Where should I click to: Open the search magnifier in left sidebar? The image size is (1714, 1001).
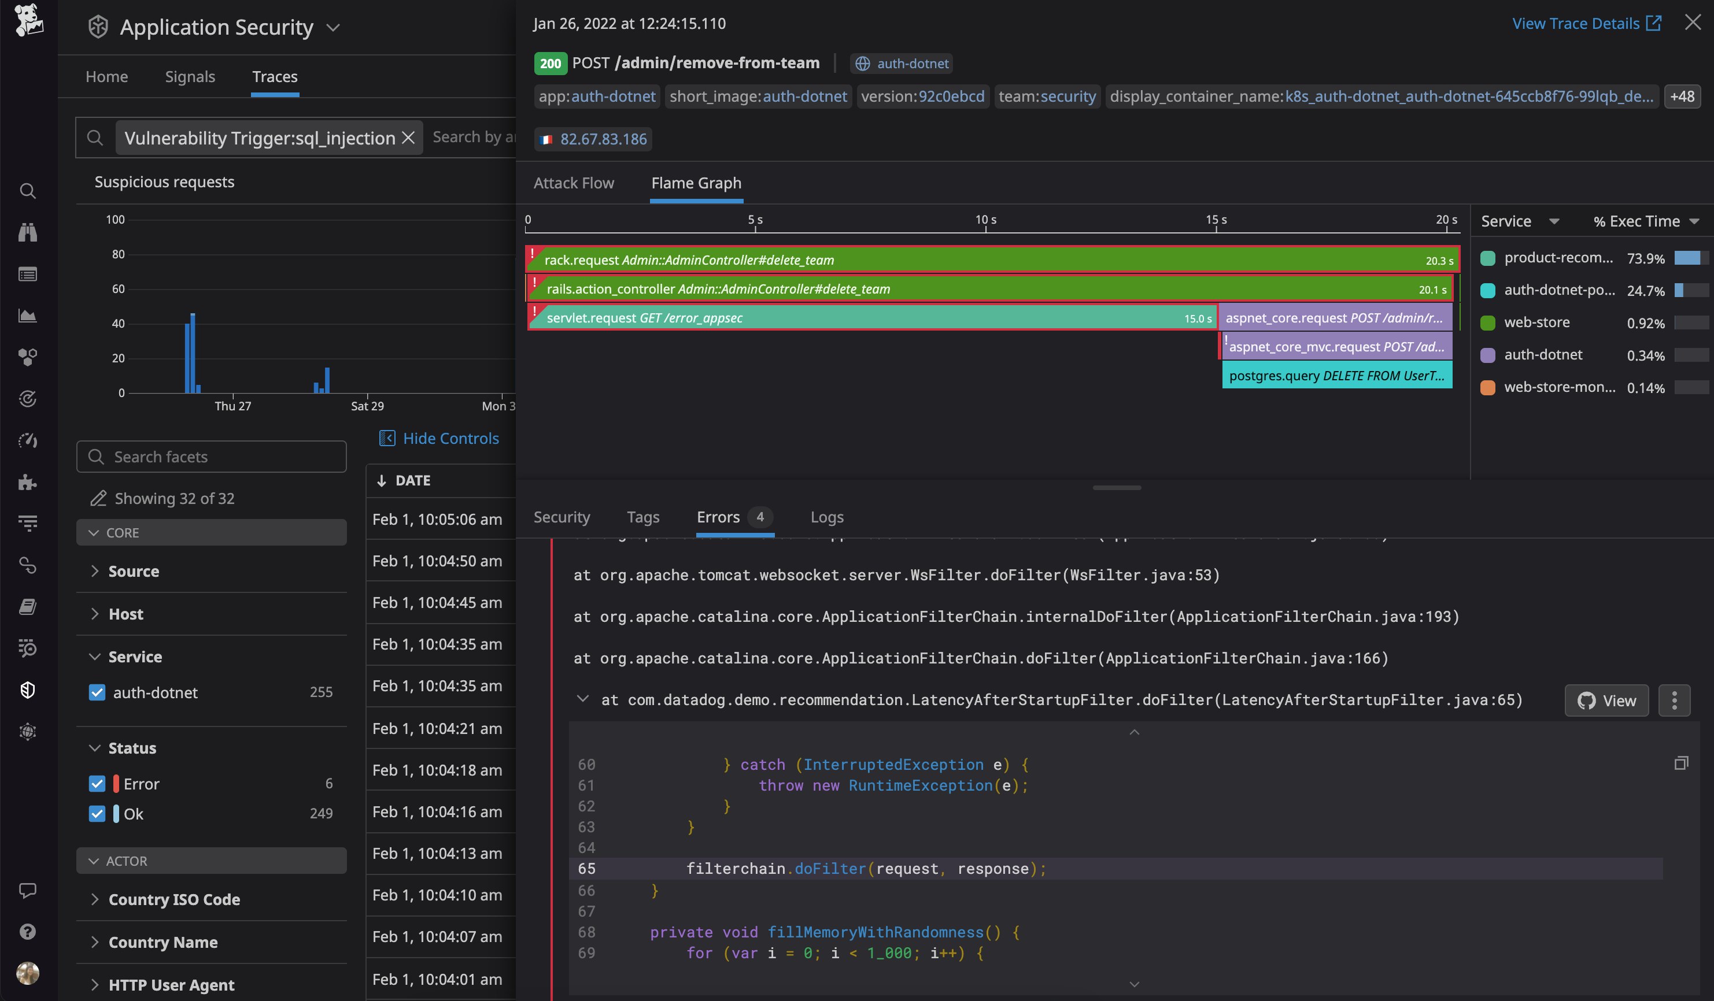click(27, 191)
